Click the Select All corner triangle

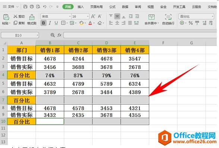(x=4, y=43)
